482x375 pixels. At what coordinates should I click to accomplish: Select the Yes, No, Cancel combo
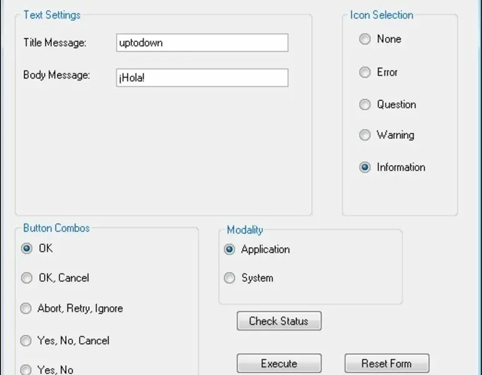pyautogui.click(x=26, y=341)
